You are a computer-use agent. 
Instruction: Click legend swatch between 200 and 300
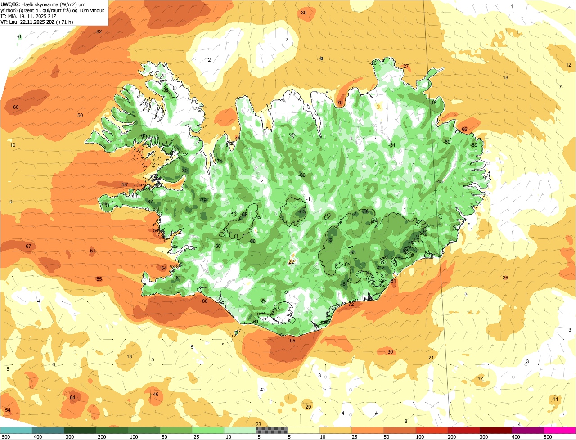click(x=463, y=430)
